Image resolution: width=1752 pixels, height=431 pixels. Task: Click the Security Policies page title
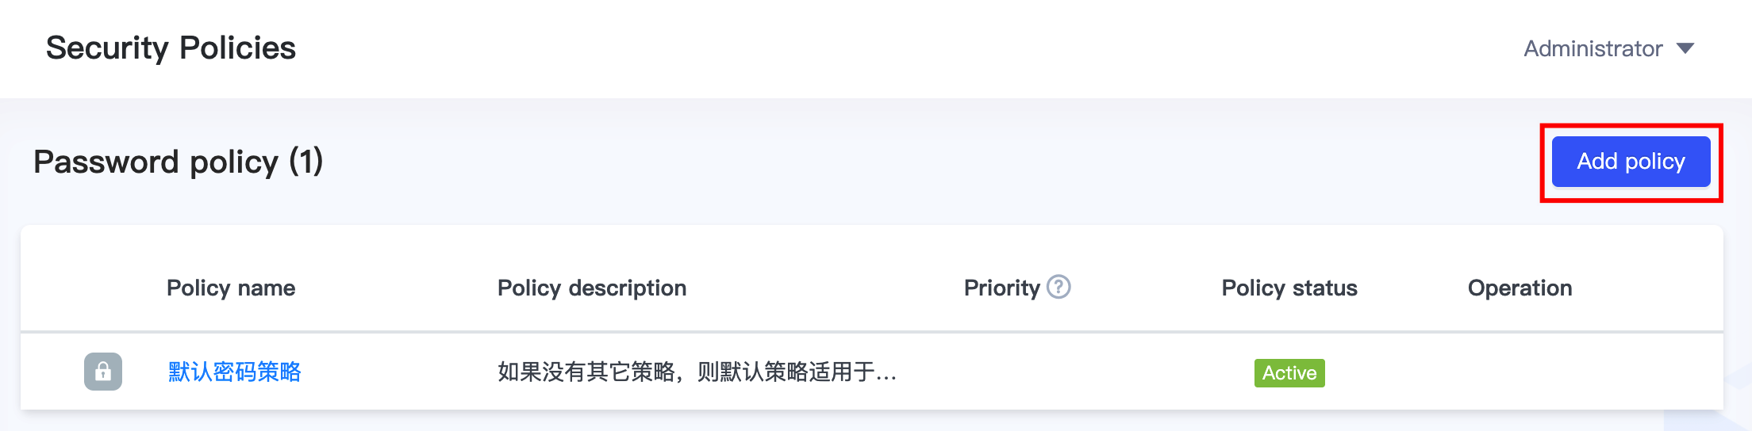pos(171,48)
